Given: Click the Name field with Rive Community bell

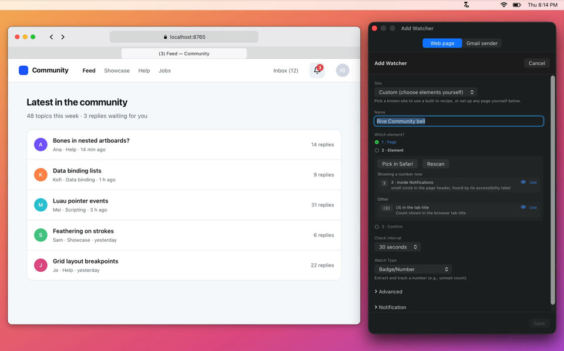Looking at the screenshot, I should (x=459, y=121).
